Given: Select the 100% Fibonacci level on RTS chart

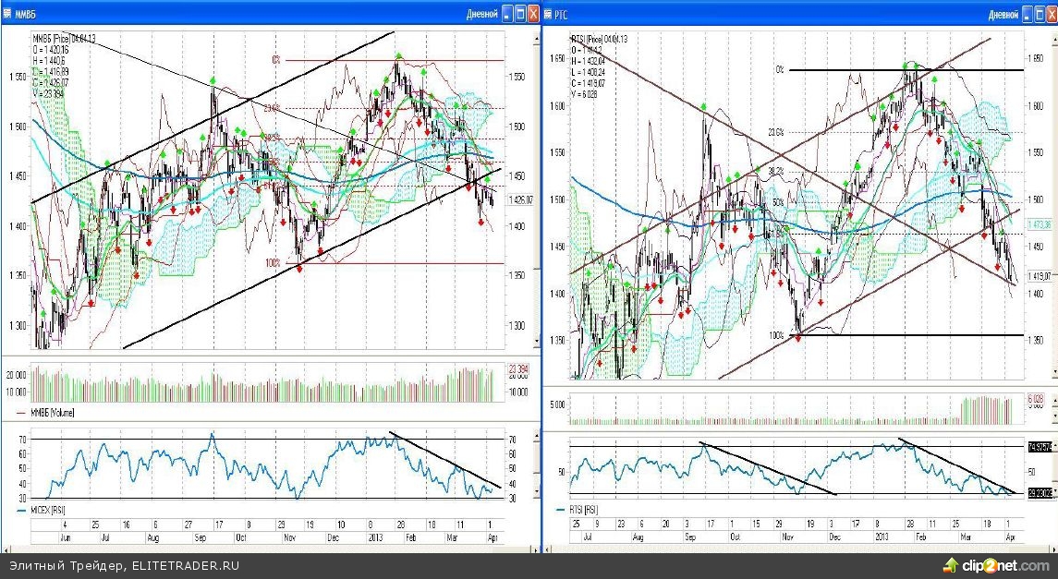Looking at the screenshot, I should (x=774, y=335).
